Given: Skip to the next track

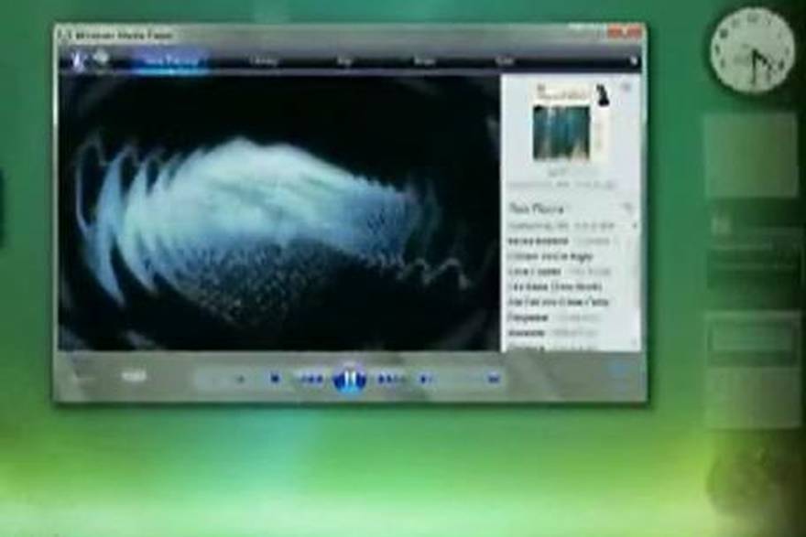Looking at the screenshot, I should click(389, 378).
